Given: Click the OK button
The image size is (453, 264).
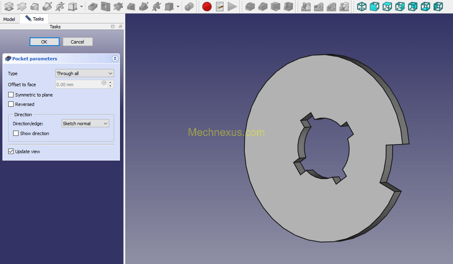Looking at the screenshot, I should coord(44,42).
